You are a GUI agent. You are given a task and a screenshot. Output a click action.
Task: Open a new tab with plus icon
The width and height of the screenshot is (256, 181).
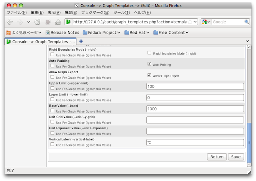click(81, 41)
